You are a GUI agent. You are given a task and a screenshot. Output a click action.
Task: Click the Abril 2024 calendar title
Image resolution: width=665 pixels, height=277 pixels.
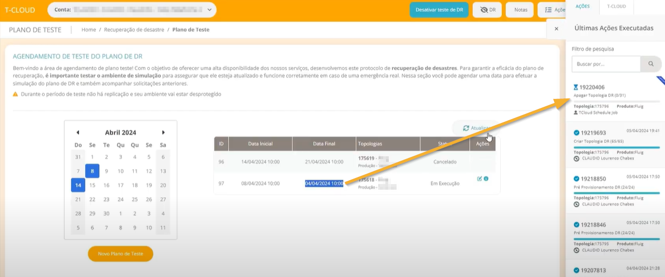(120, 132)
